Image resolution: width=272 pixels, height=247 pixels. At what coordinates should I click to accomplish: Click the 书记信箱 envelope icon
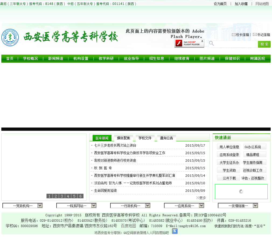click(255, 34)
